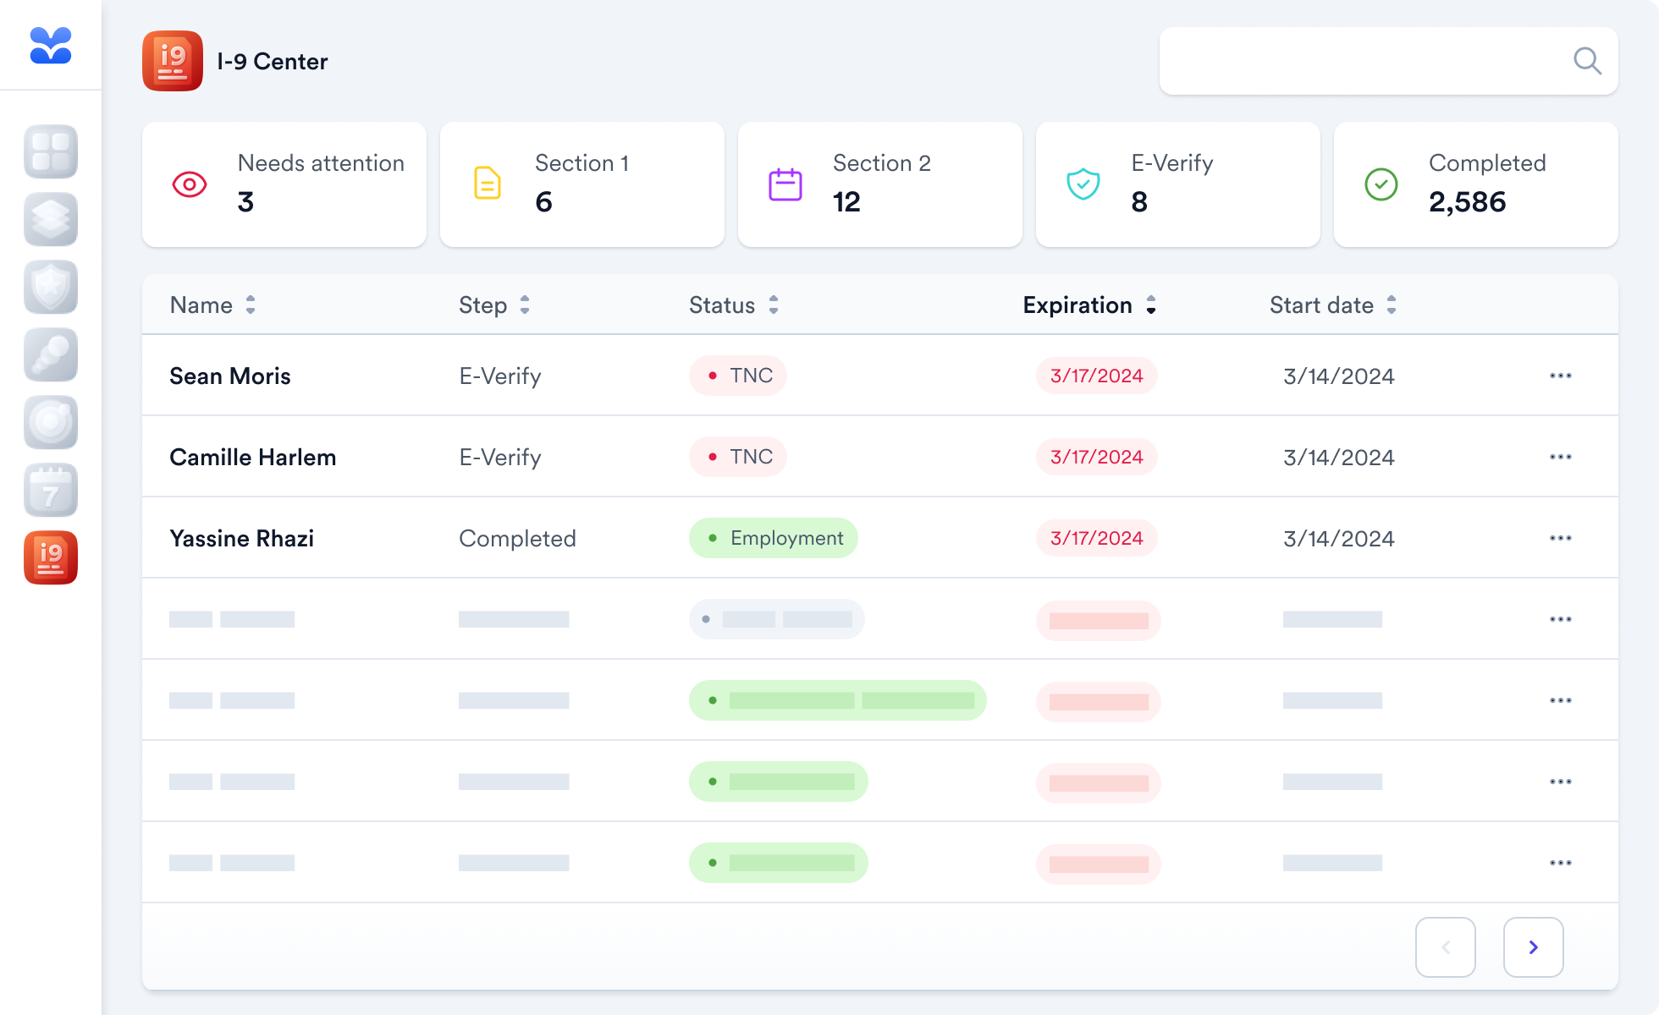The height and width of the screenshot is (1015, 1659).
Task: Click into the search input field
Action: [1363, 61]
